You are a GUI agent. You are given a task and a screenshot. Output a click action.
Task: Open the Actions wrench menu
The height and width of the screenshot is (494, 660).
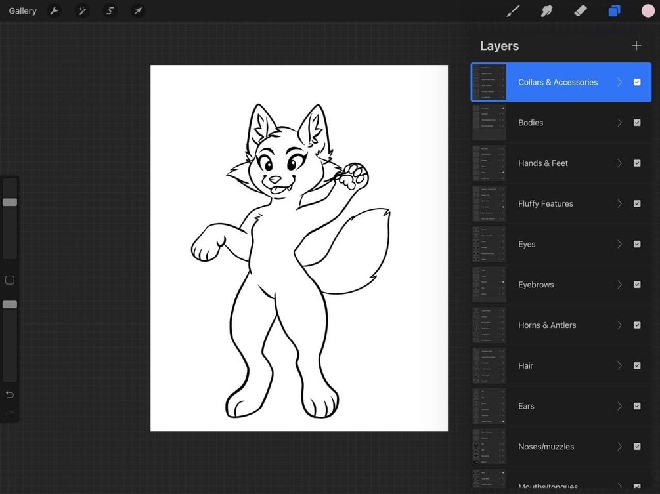pos(55,11)
